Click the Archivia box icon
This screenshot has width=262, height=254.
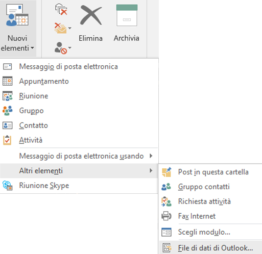click(x=127, y=15)
